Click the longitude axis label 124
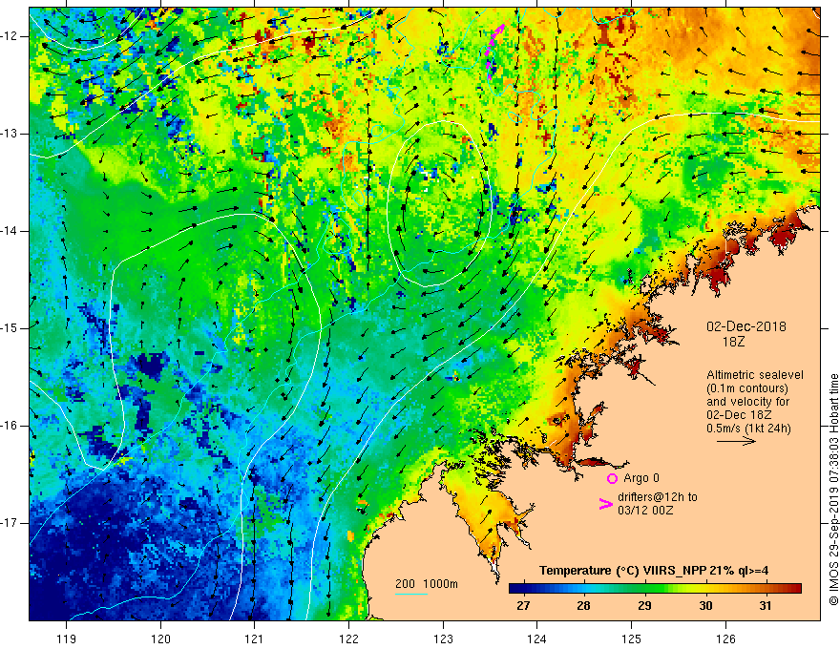The width and height of the screenshot is (840, 649). pyautogui.click(x=537, y=639)
